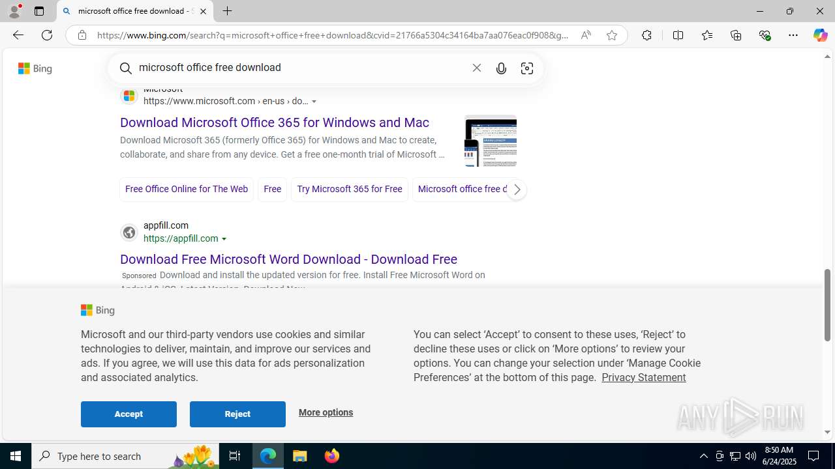835x469 pixels.
Task: Click the browser address bar URL
Action: point(333,35)
